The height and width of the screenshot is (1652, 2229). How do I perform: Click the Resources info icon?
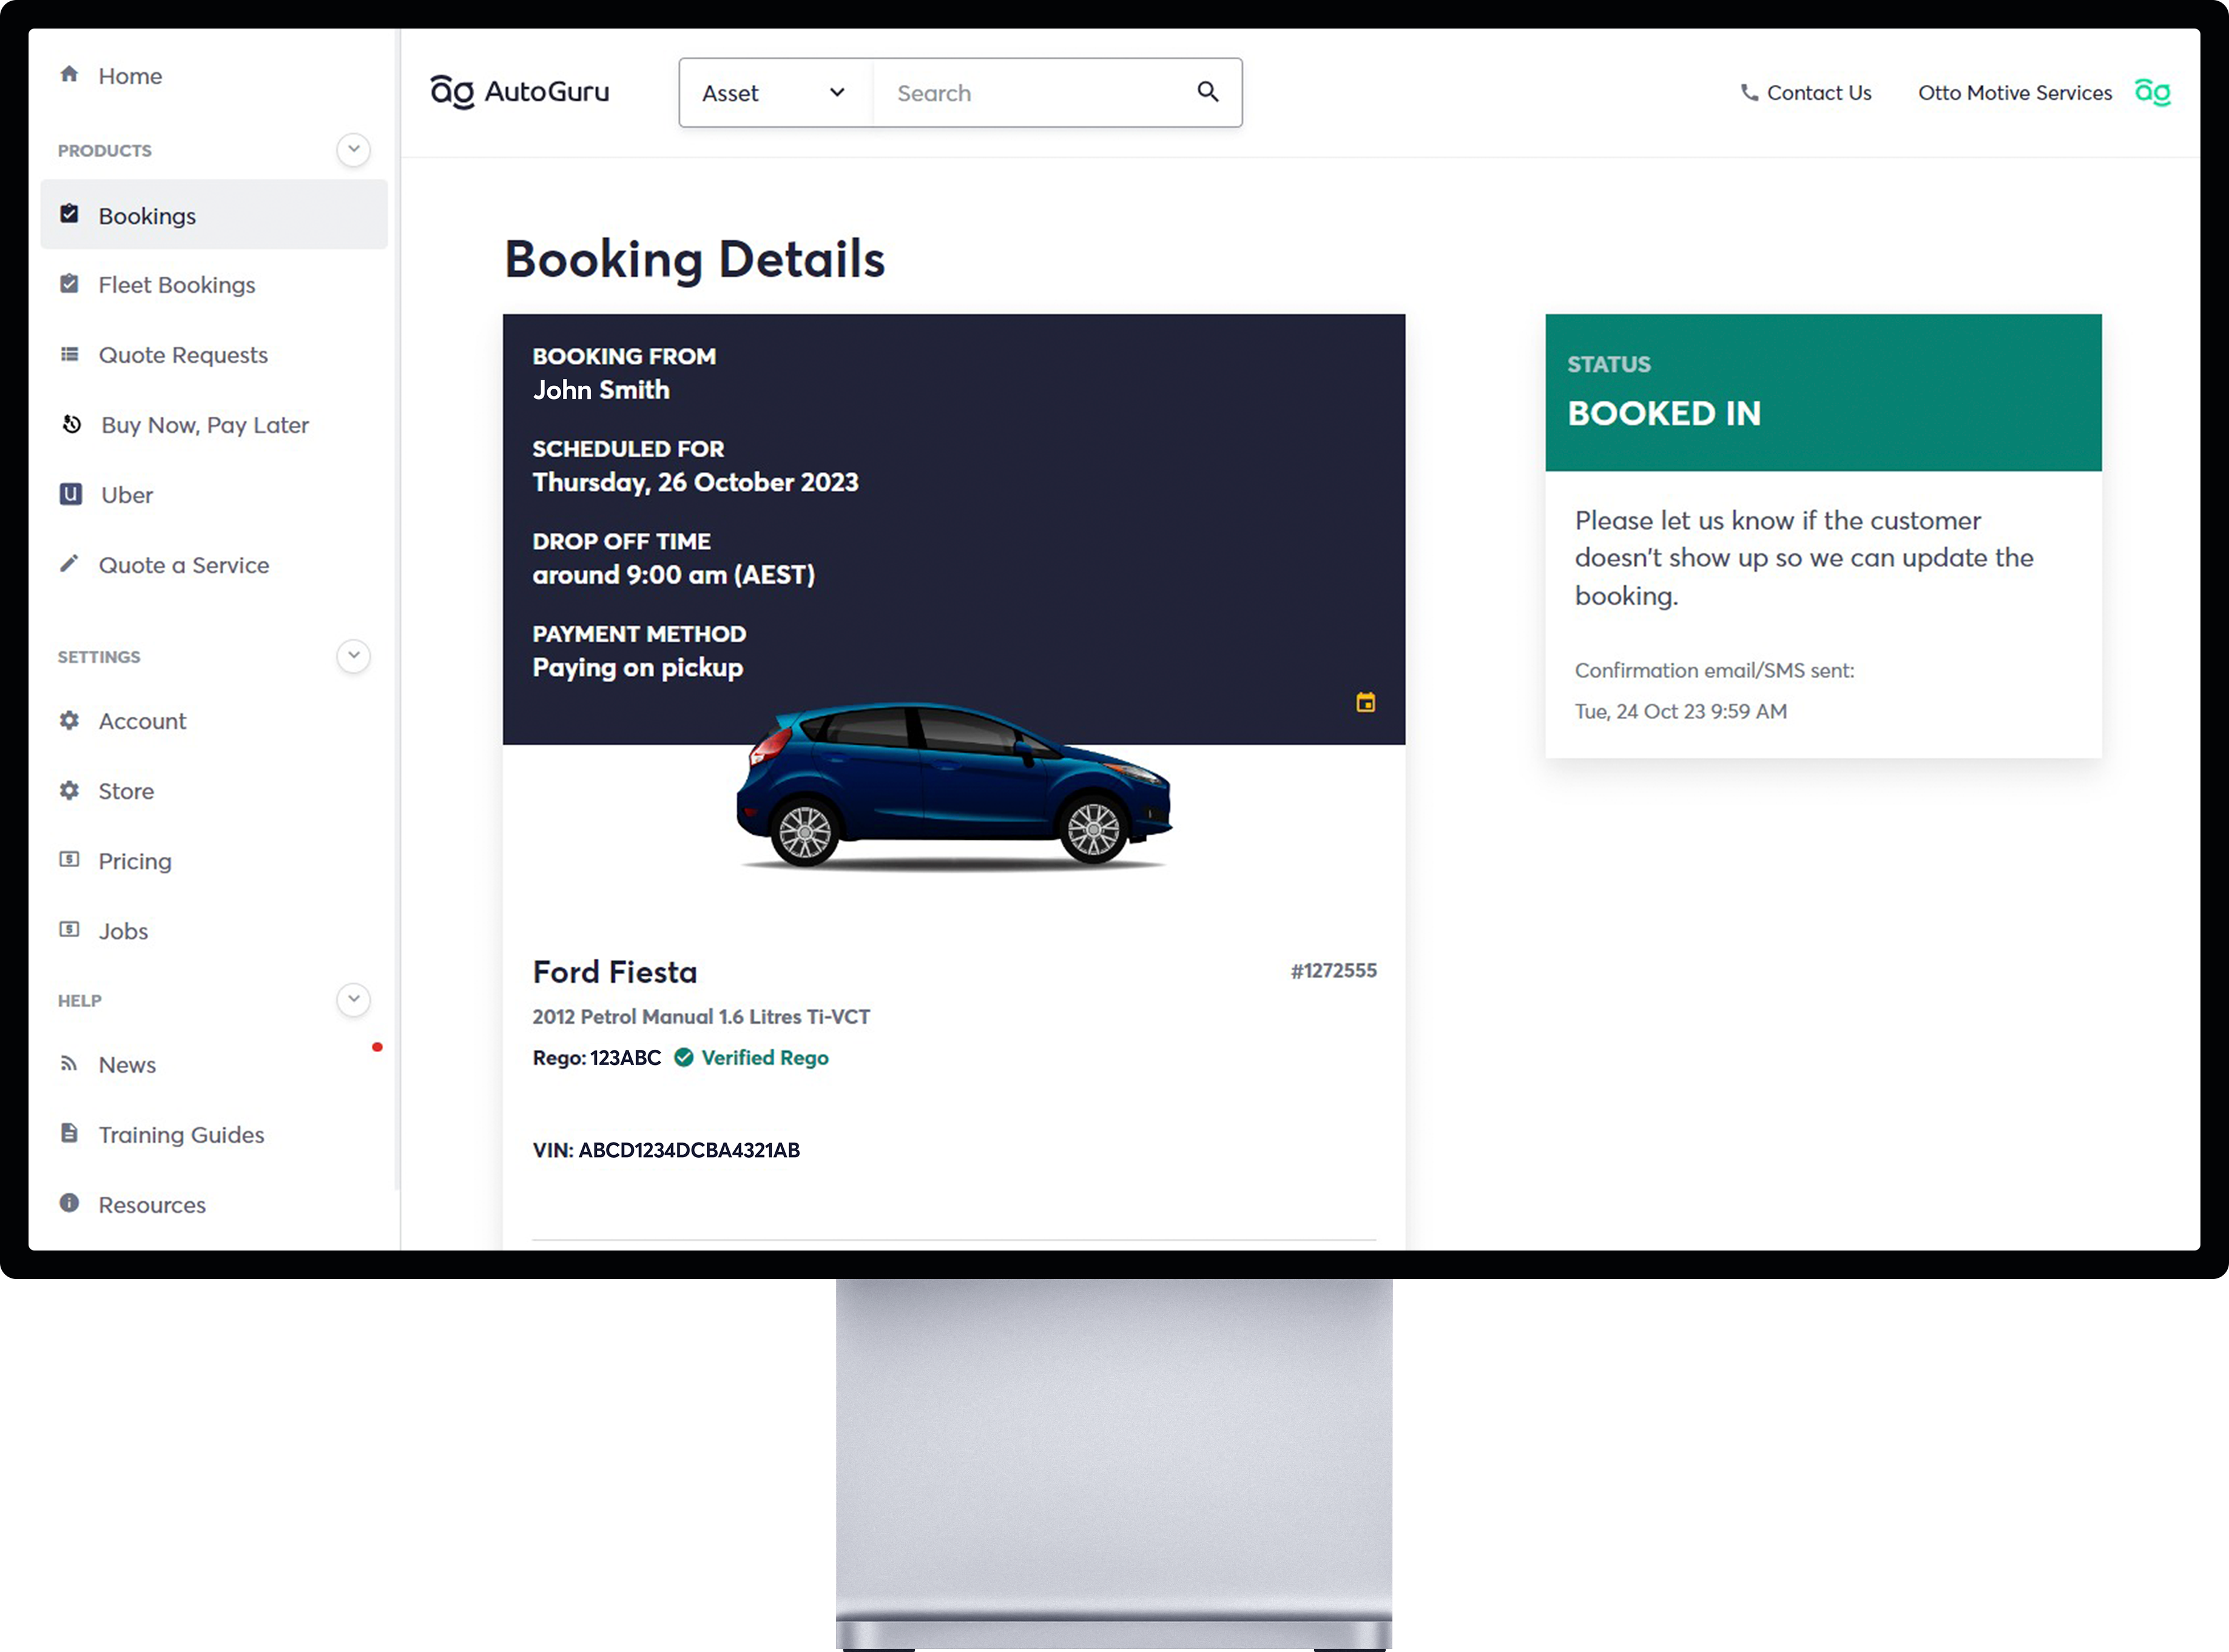point(70,1204)
